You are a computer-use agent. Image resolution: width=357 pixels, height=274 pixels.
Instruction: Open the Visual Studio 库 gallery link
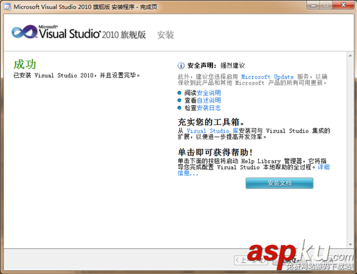click(212, 131)
